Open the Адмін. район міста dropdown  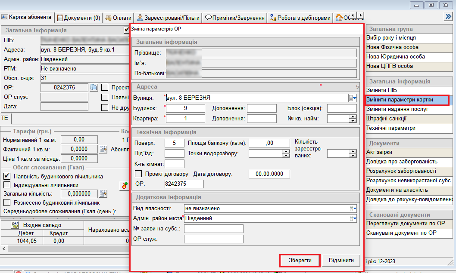353,218
